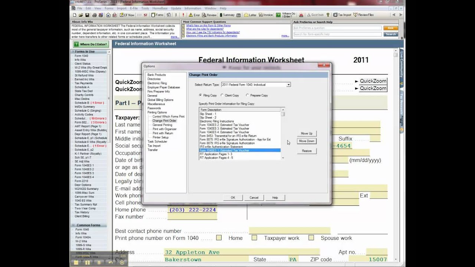The image size is (475, 267).
Task: Check the Taxpayer work phone checkbox
Action: pos(254,238)
